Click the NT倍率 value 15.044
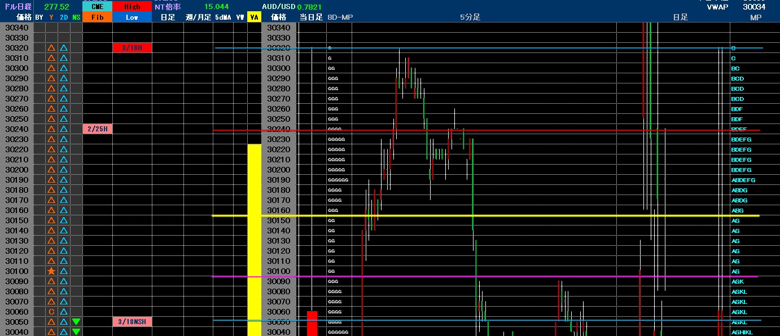 [217, 7]
